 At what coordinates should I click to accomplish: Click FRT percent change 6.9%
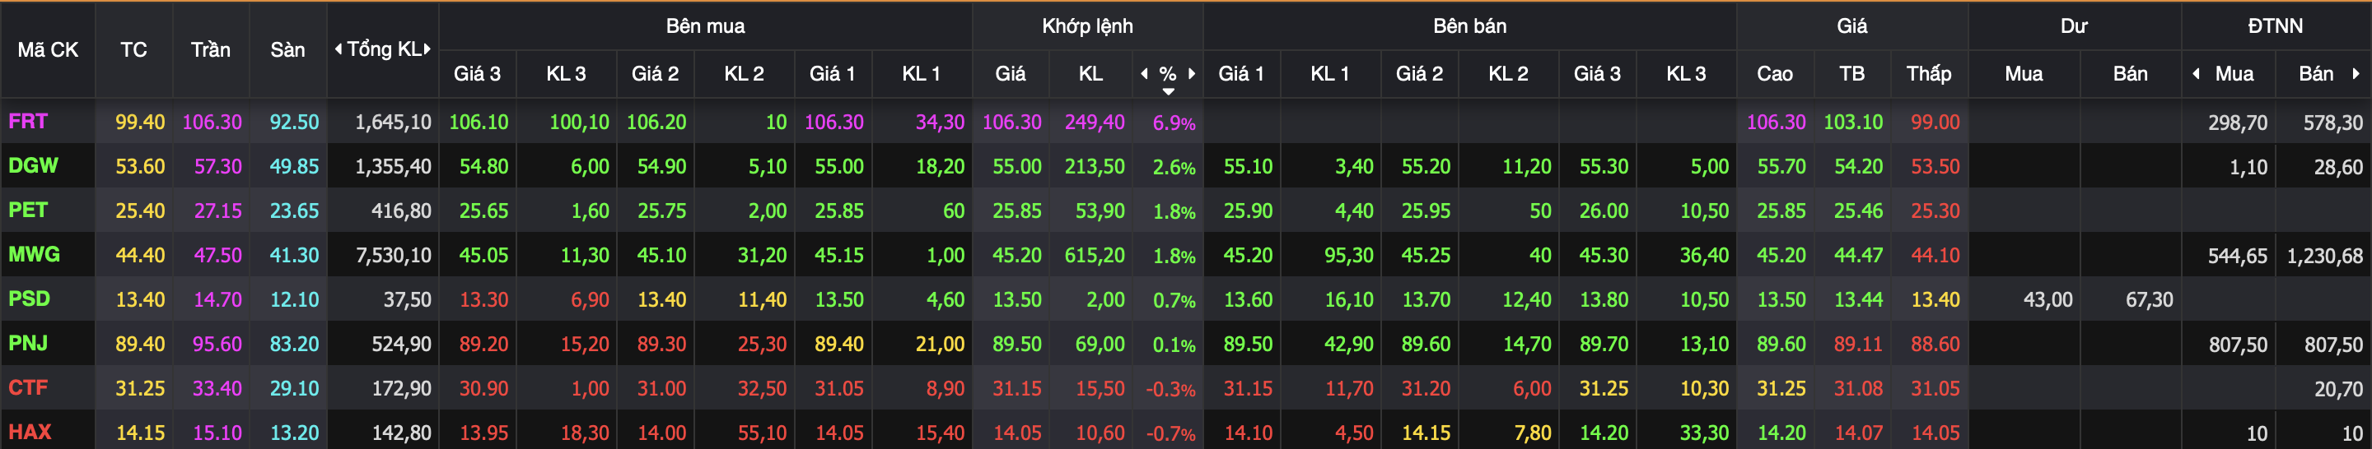click(x=1174, y=123)
